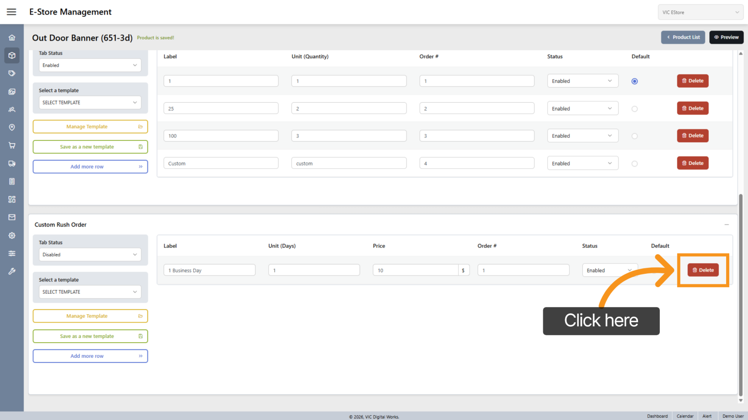Open the wrench tools sidebar icon
Image resolution: width=748 pixels, height=420 pixels.
point(12,271)
